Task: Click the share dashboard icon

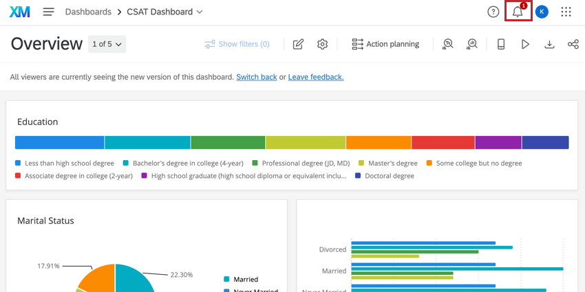Action: pos(573,44)
